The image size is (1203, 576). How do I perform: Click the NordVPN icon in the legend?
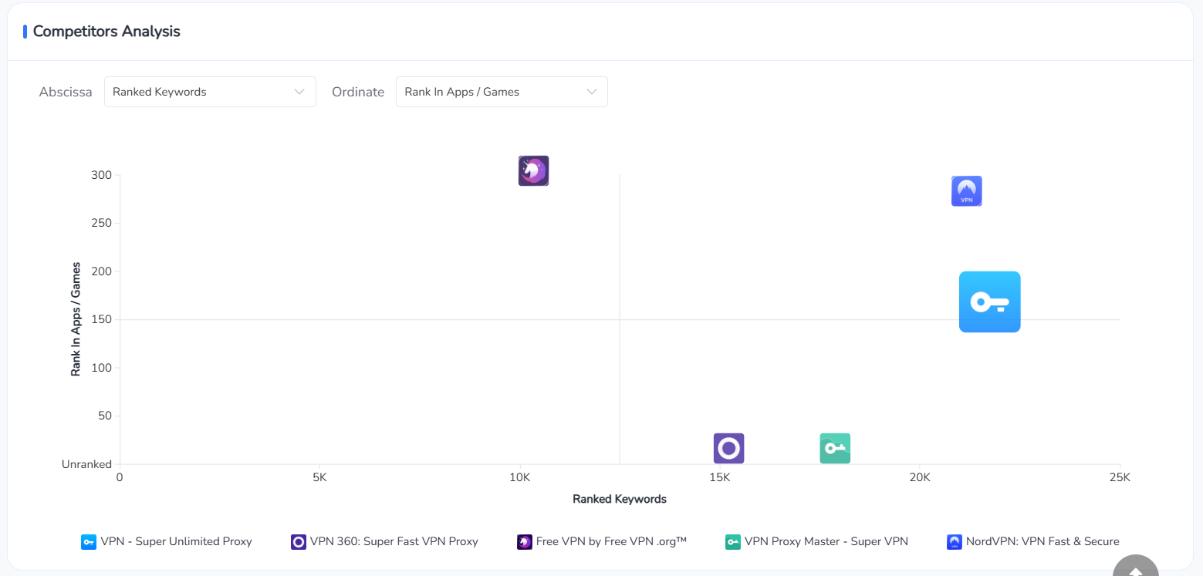[x=955, y=542]
